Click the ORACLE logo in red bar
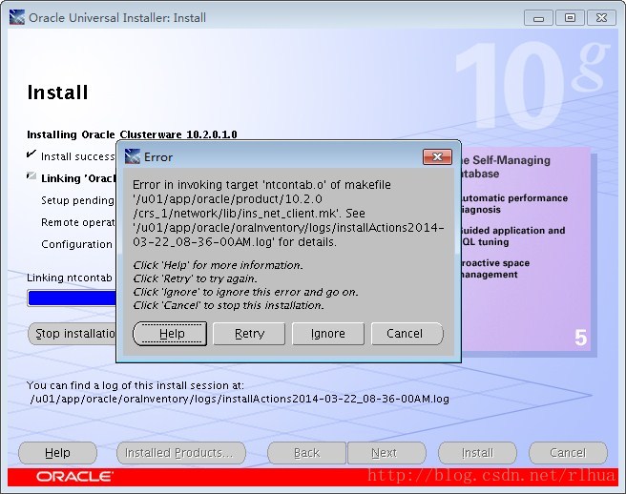Screen dimensions: 626x494 pyautogui.click(x=74, y=477)
